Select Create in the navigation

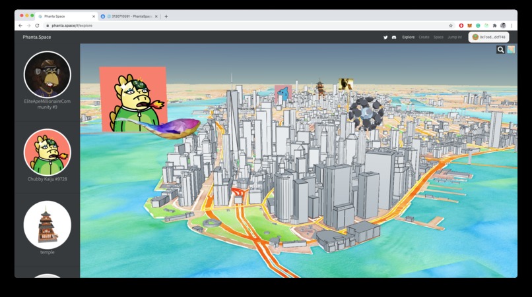point(424,38)
